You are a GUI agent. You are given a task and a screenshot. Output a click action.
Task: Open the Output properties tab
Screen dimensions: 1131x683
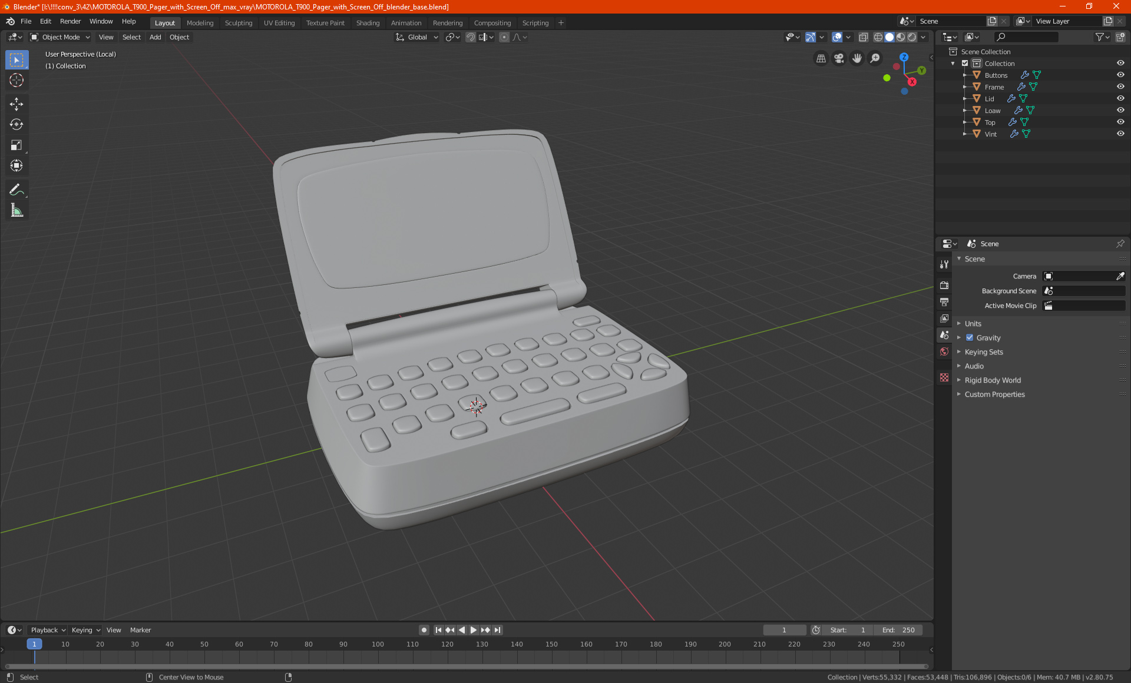(944, 302)
